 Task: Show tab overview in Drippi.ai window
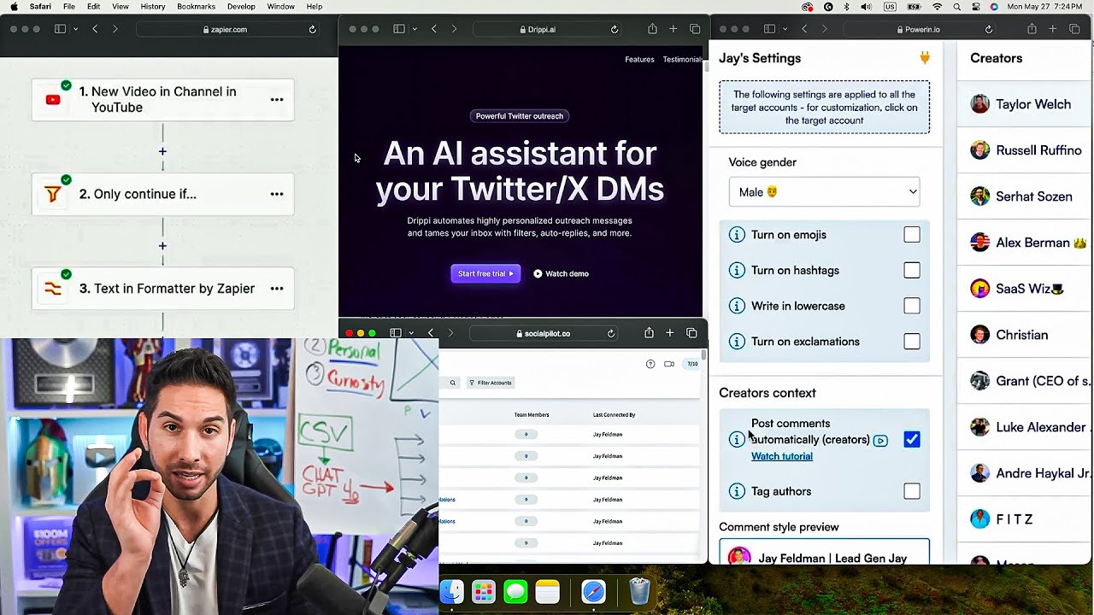(695, 29)
